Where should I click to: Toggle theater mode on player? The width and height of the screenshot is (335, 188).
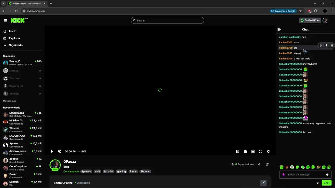[x=253, y=151]
